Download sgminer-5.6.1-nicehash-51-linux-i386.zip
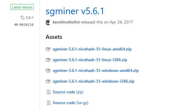 click(x=90, y=60)
